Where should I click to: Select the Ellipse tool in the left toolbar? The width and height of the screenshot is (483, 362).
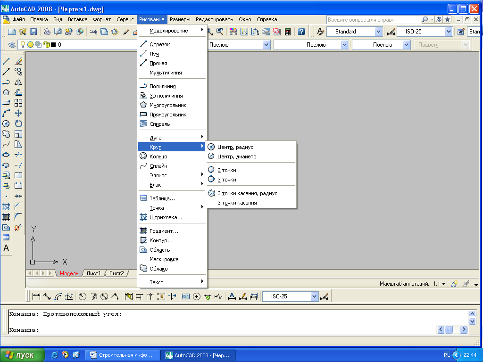[x=6, y=155]
